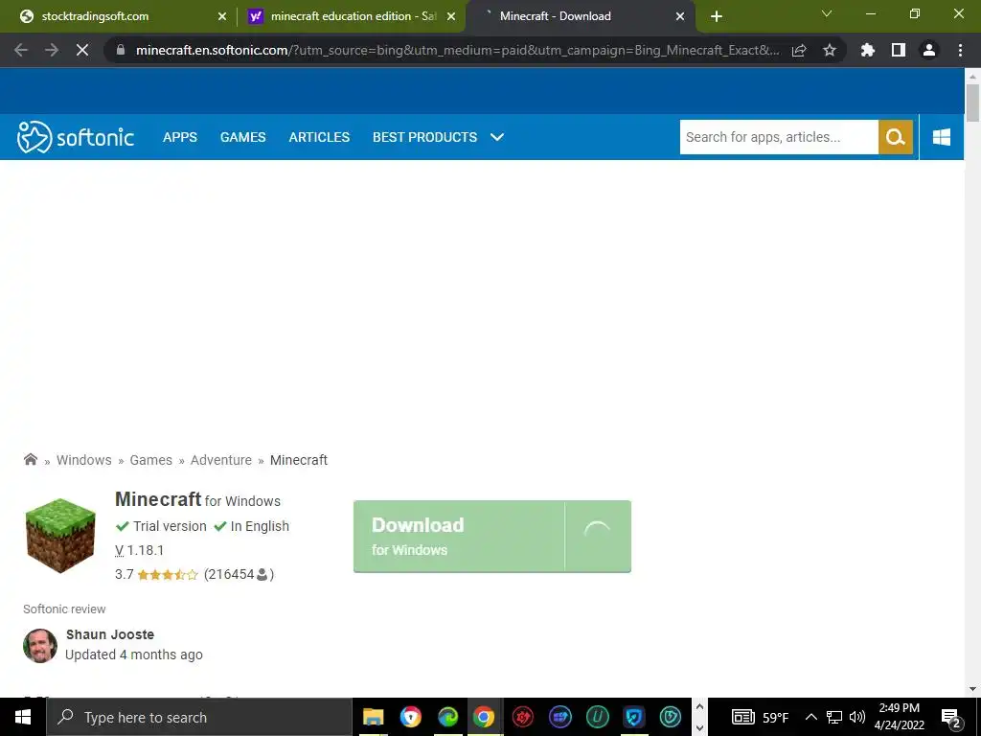The image size is (981, 736).
Task: Click the orange search magnifier button
Action: point(896,137)
